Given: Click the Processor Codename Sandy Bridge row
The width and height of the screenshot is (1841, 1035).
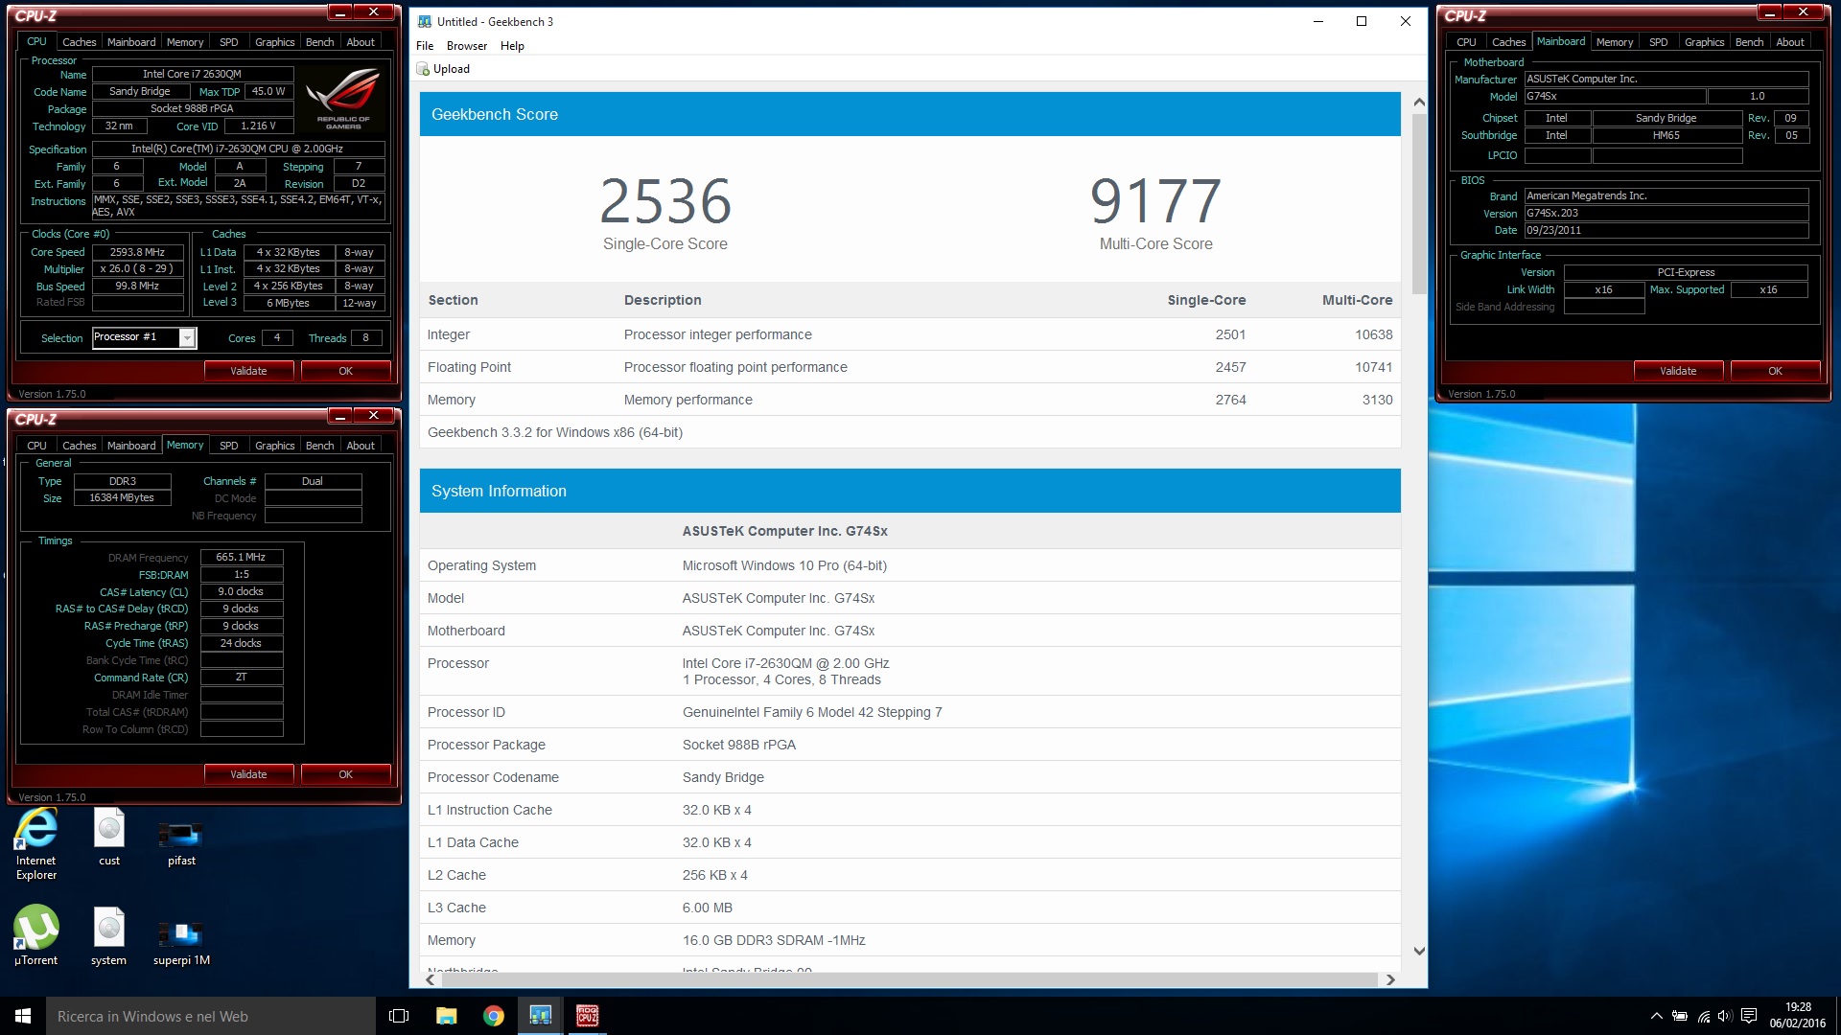Looking at the screenshot, I should 910,777.
